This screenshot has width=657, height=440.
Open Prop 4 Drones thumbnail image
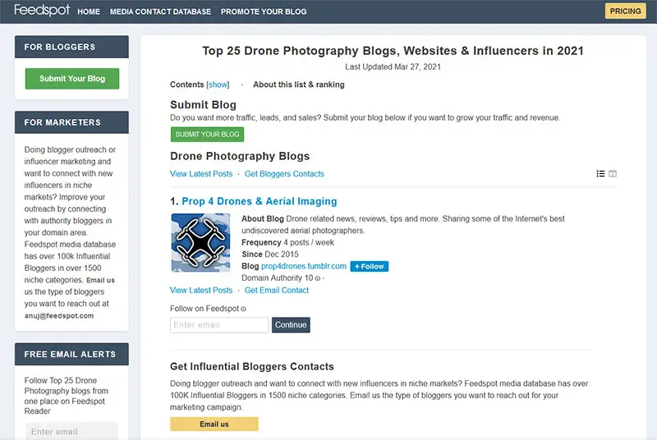[200, 243]
